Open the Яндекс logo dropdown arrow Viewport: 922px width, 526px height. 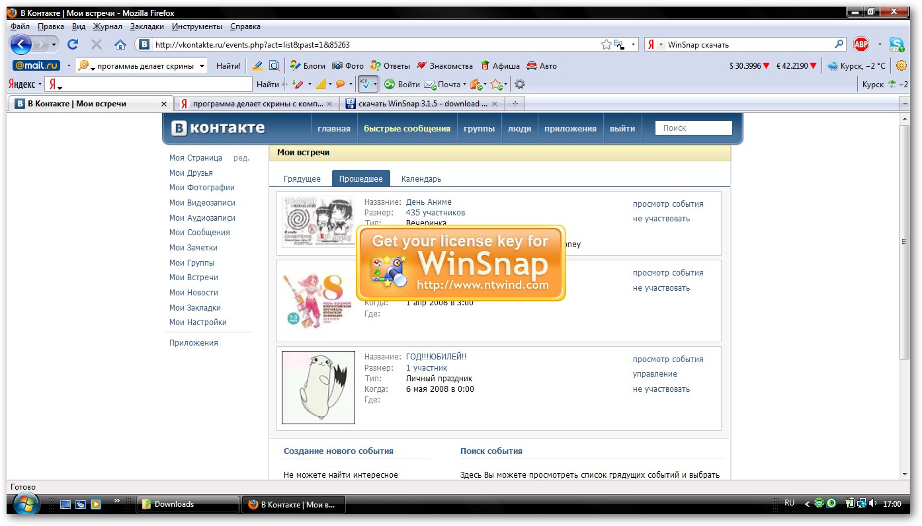[x=40, y=85]
